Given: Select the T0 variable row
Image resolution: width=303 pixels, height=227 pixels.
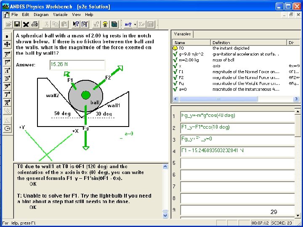Looking at the screenshot, I should [x=235, y=48].
